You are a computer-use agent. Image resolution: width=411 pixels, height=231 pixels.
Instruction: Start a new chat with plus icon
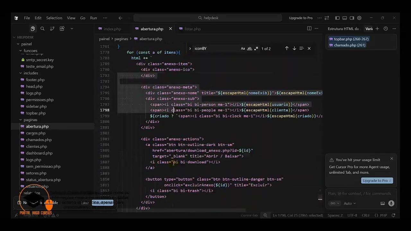(x=377, y=29)
